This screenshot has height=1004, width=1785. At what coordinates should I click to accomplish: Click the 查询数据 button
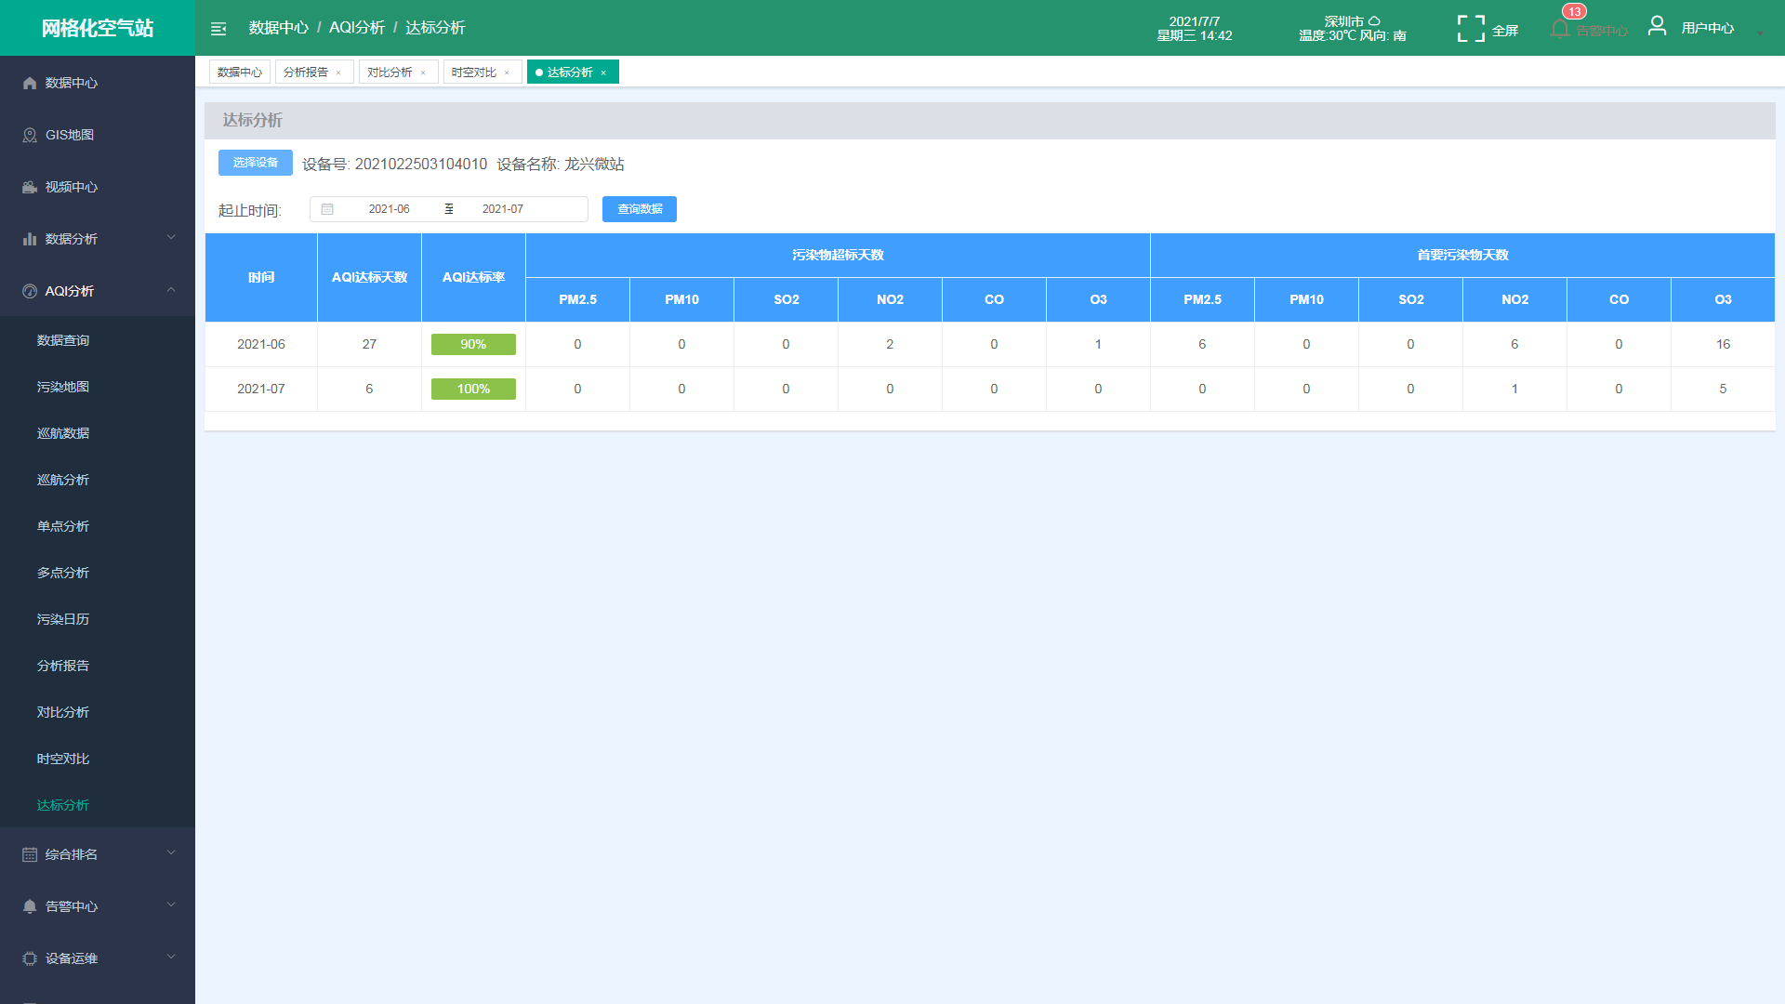tap(640, 209)
